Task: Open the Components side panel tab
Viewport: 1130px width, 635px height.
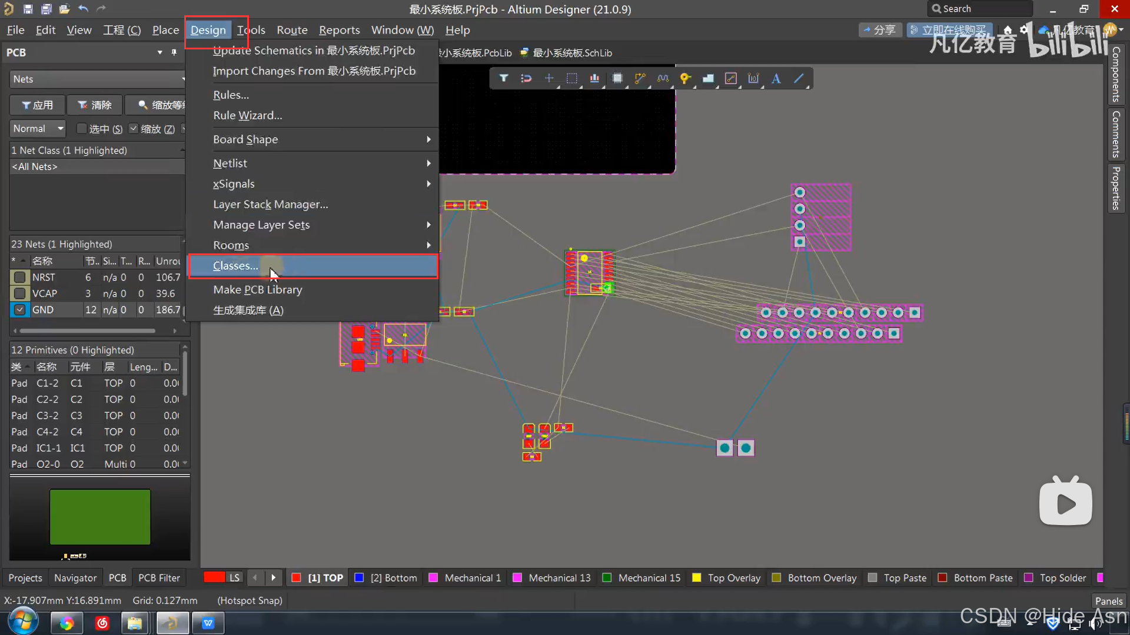Action: coord(1115,74)
